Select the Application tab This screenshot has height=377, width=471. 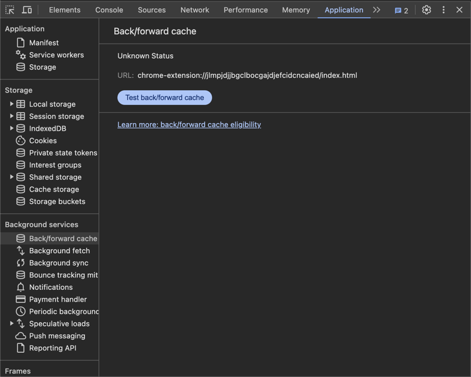pyautogui.click(x=344, y=10)
